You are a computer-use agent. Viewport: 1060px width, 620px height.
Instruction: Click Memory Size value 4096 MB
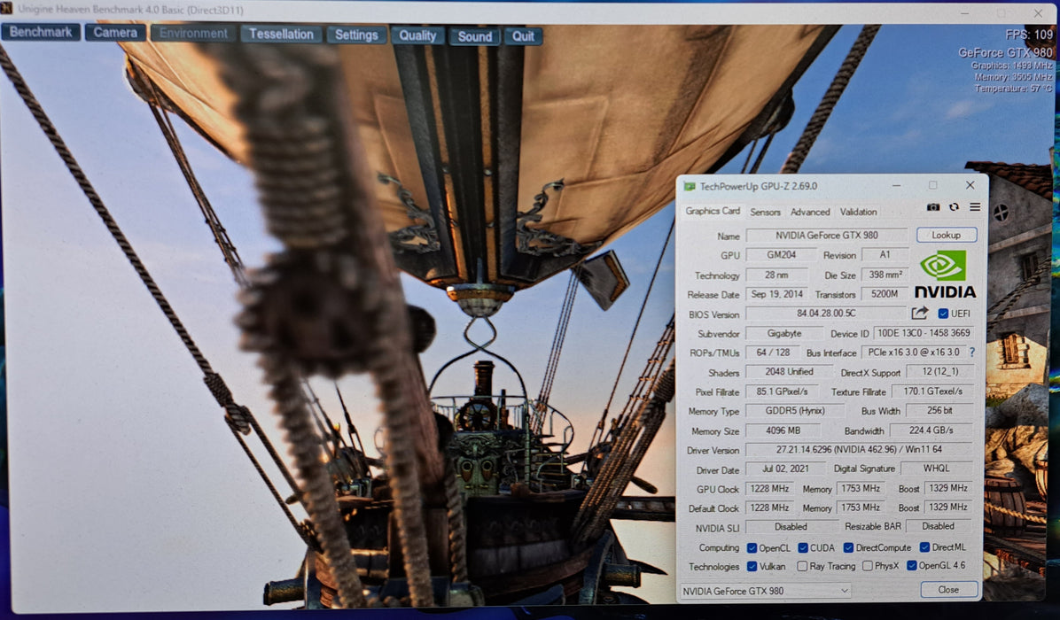pyautogui.click(x=783, y=430)
